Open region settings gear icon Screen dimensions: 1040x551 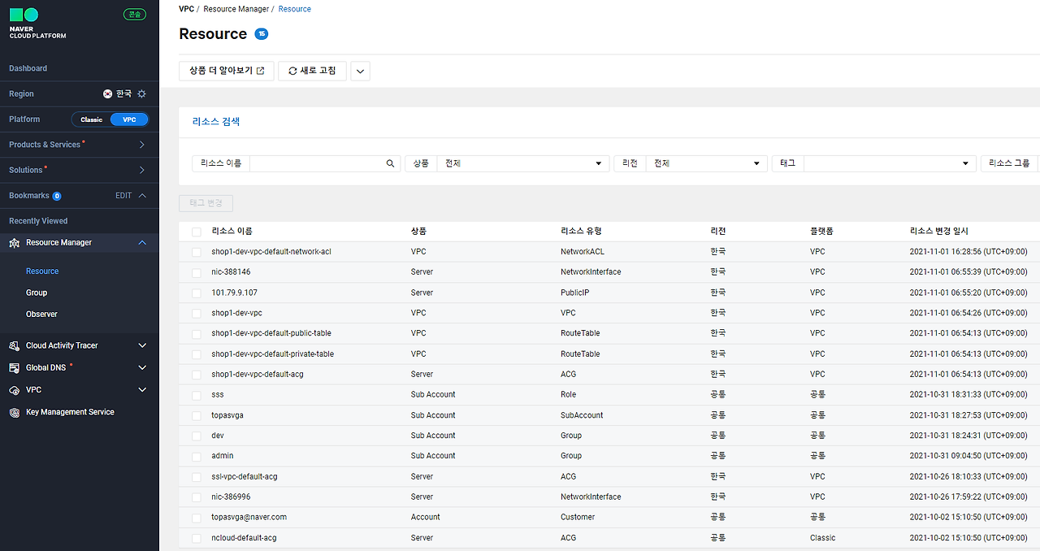(x=141, y=94)
